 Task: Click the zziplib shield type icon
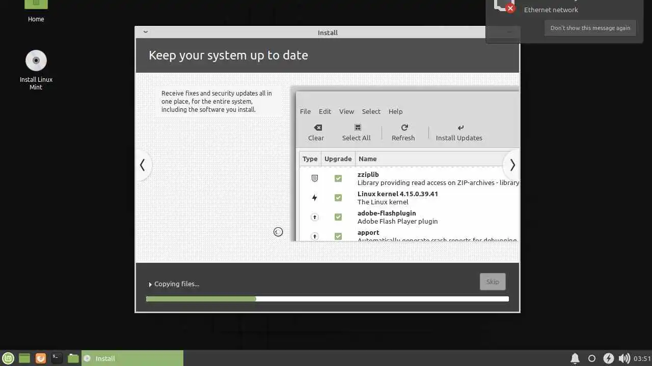coord(315,178)
